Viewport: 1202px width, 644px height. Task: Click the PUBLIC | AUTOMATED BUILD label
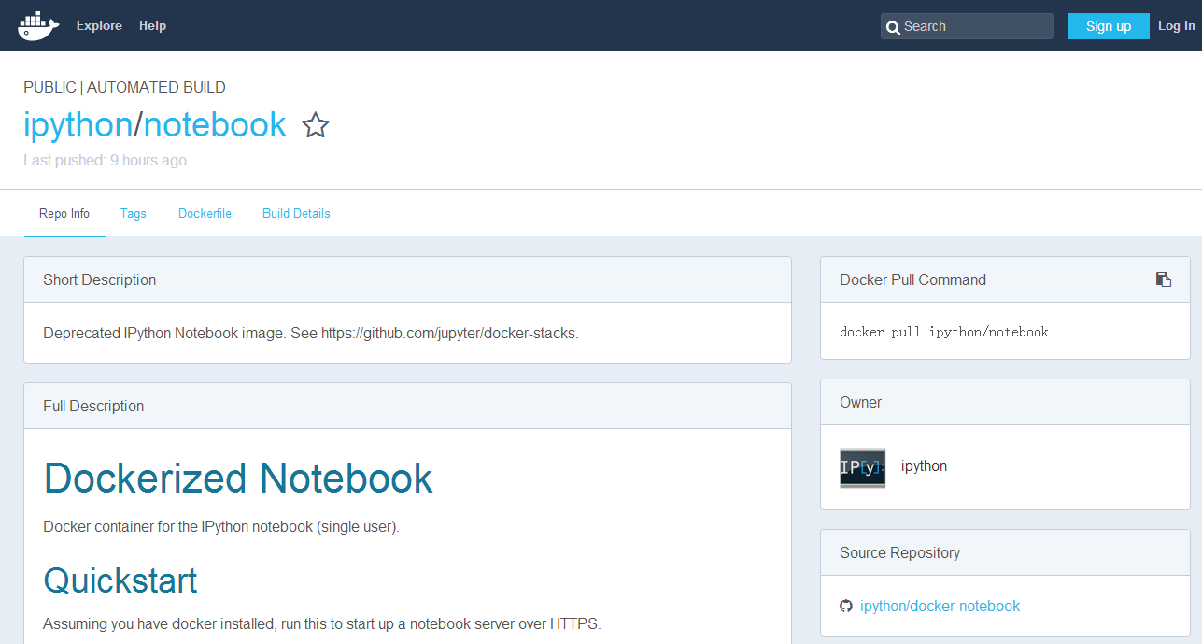124,87
